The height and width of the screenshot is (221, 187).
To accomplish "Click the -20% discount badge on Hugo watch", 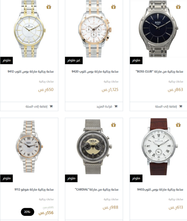I will 27,212.
